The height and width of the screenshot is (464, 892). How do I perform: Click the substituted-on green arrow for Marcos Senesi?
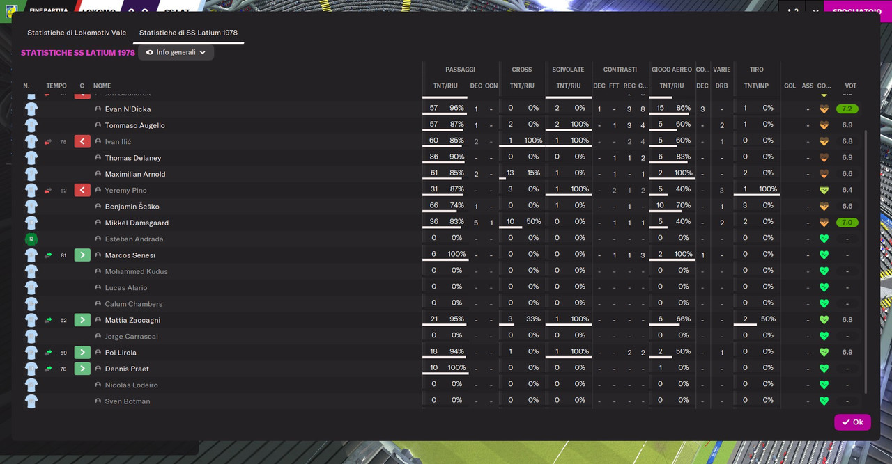pos(82,255)
